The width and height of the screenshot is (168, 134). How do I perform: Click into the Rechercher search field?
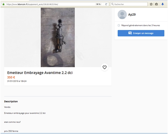(130, 4)
